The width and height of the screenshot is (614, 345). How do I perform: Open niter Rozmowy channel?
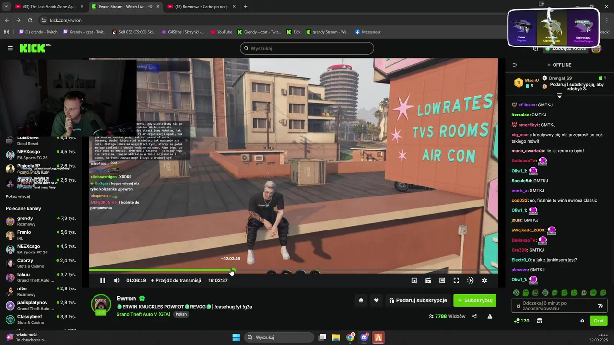click(x=41, y=291)
